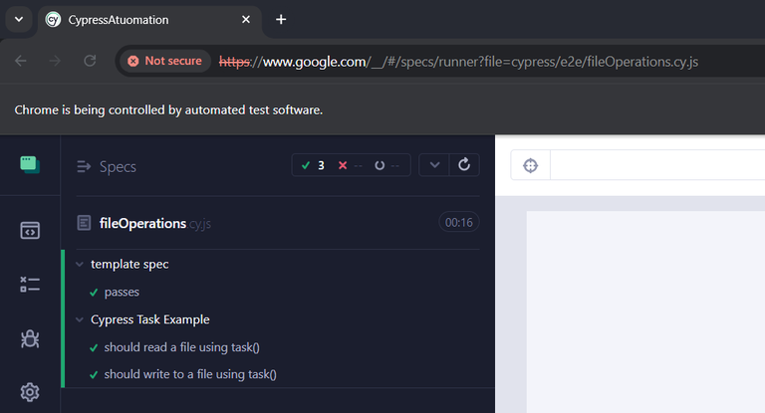Viewport: 765px width, 413px height.
Task: Open the Settings gear in Cypress sidebar
Action: point(30,392)
